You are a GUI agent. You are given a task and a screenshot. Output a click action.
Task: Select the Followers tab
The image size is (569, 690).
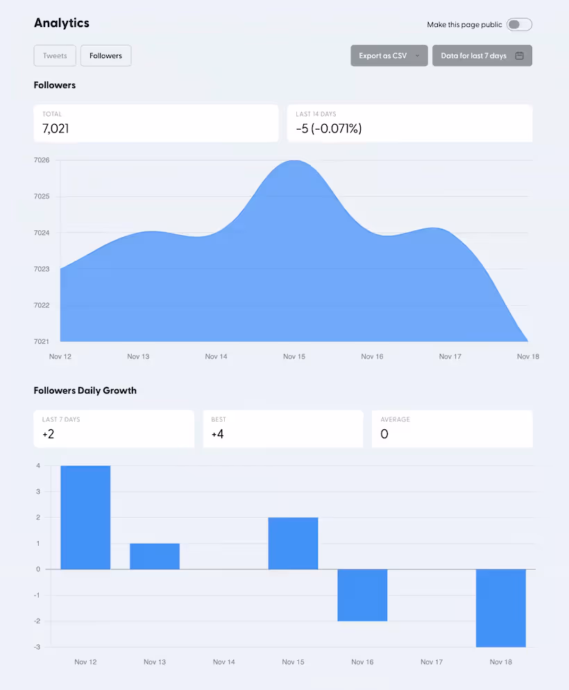click(105, 55)
